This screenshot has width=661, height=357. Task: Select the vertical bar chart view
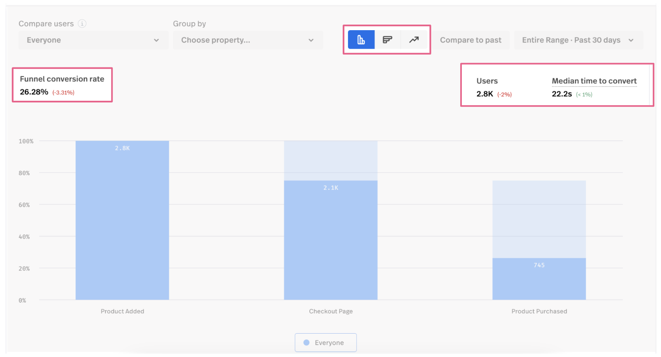[361, 40]
